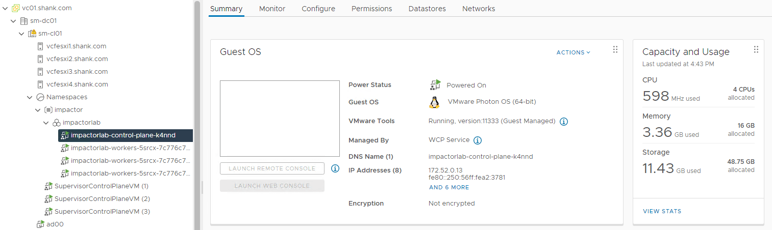Viewport: 772px width, 230px height.
Task: Click the VM console preview thumbnail
Action: coord(280,119)
